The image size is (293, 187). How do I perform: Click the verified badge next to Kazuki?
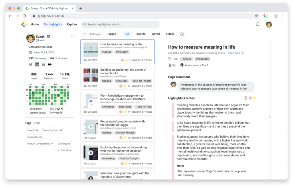tap(48, 36)
